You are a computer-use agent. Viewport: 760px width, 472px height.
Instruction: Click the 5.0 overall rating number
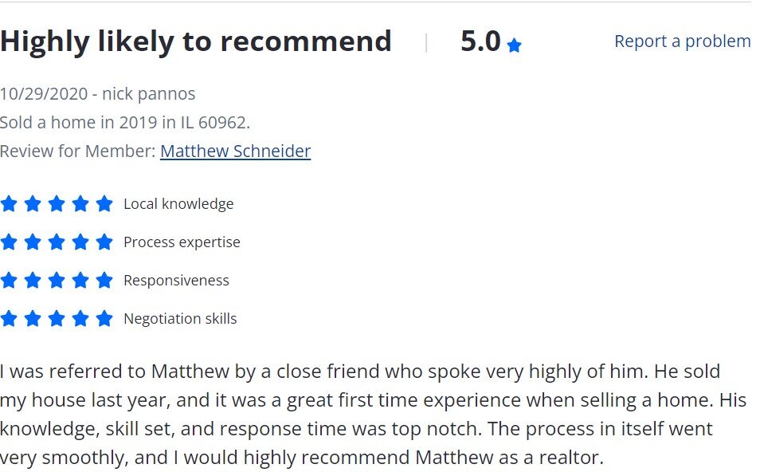(x=480, y=41)
